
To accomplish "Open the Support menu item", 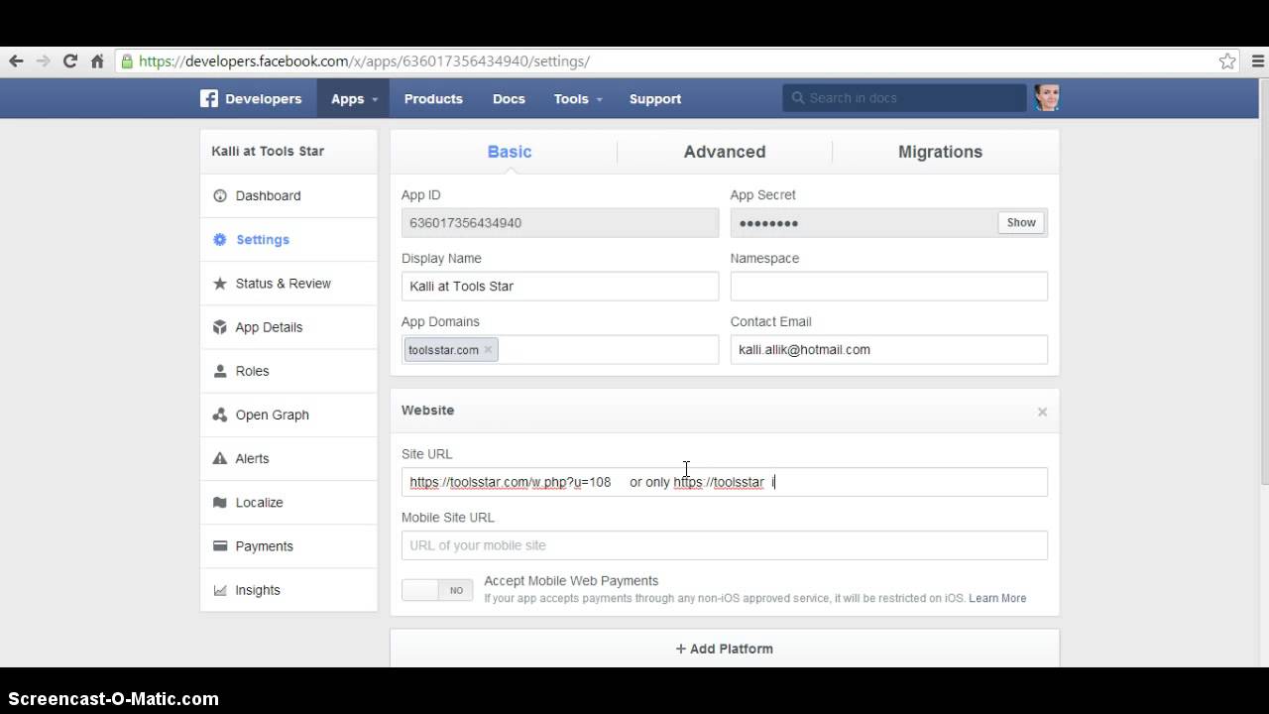I will click(655, 99).
